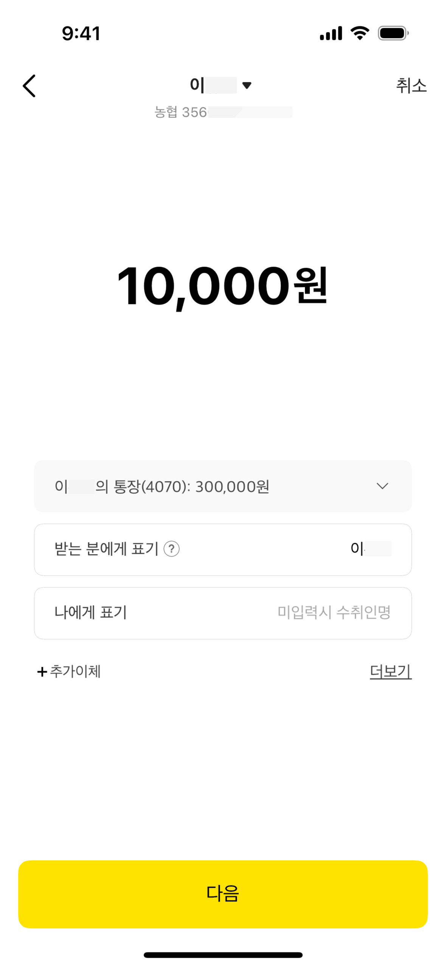Tap the question mark help icon
Screen dimensions: 446x967
[171, 549]
